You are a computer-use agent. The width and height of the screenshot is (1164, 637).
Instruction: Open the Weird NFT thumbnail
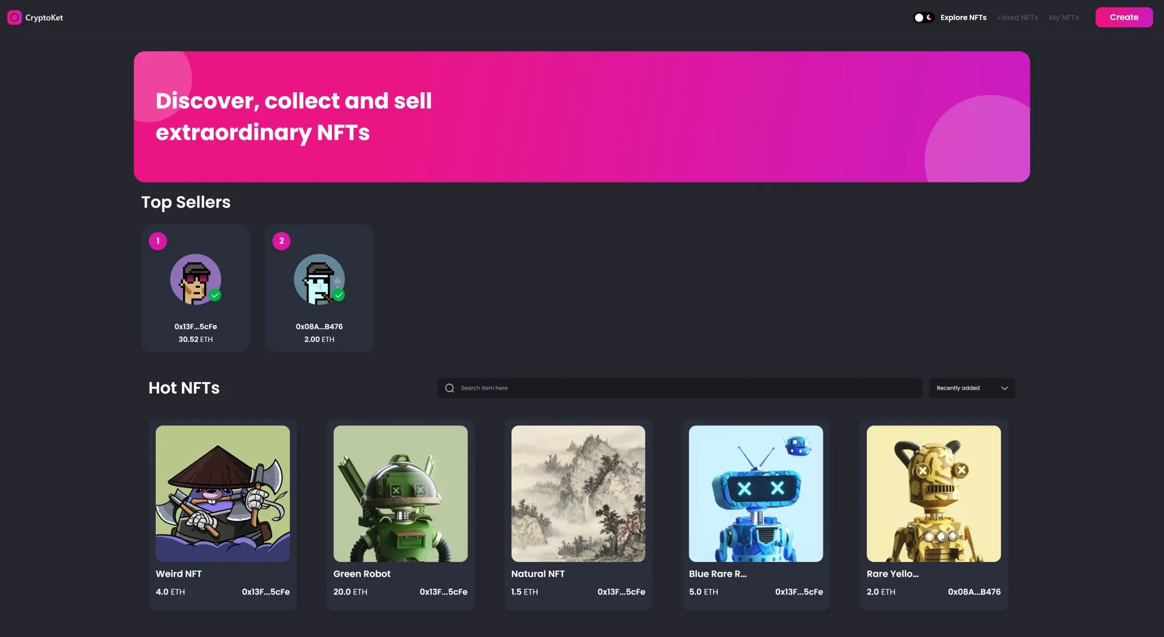point(223,493)
